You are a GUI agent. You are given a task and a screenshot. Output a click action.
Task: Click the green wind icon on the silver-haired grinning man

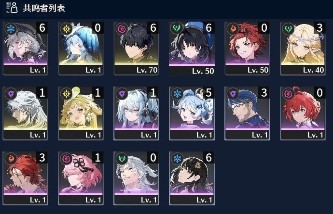point(122,158)
